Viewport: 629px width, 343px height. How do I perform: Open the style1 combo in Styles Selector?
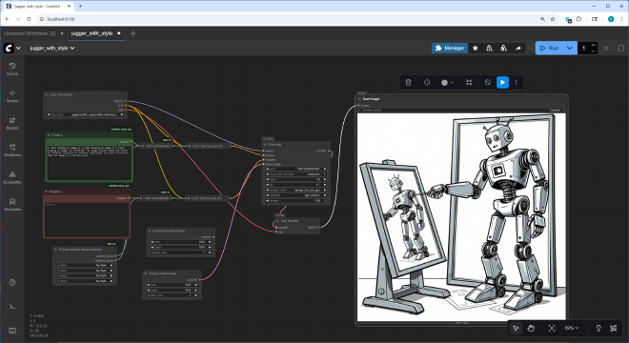[x=85, y=265]
